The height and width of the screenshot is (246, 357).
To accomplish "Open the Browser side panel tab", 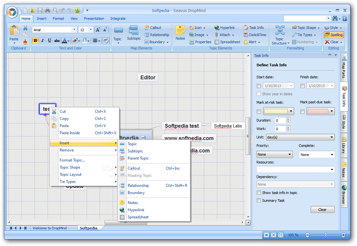I will tap(344, 195).
